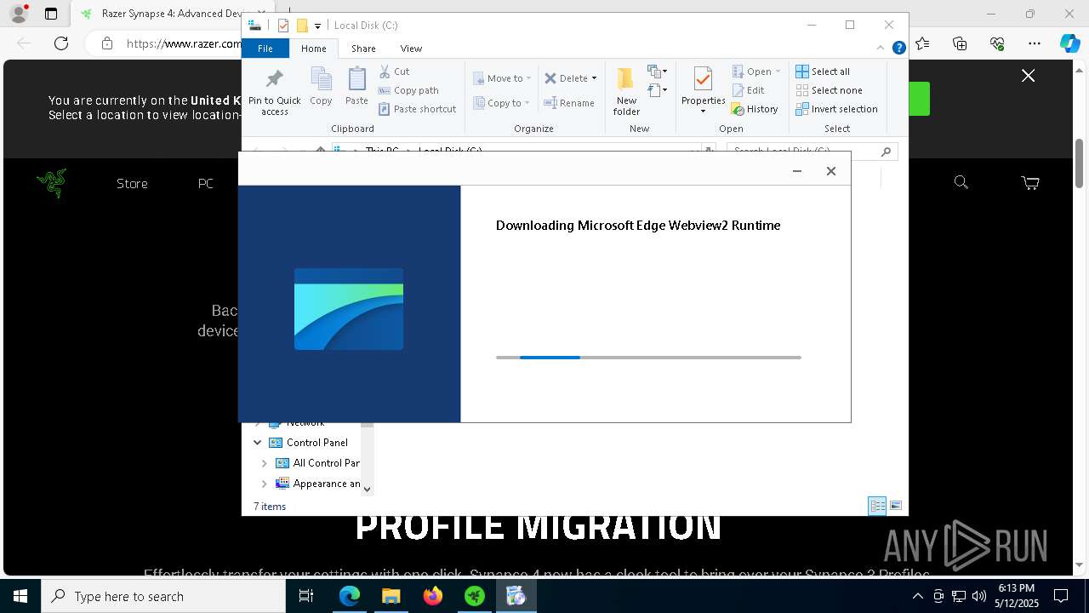
Task: Open Firefox from the taskbar
Action: pos(433,597)
